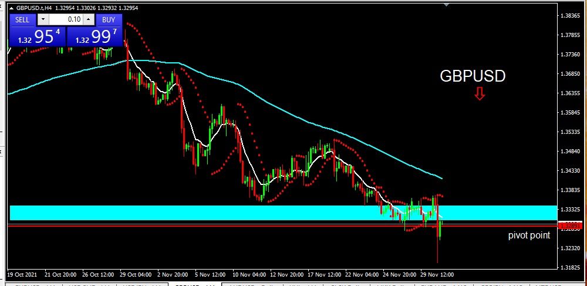Increase trade volume with the up arrow
This screenshot has height=286, width=587.
[89, 20]
